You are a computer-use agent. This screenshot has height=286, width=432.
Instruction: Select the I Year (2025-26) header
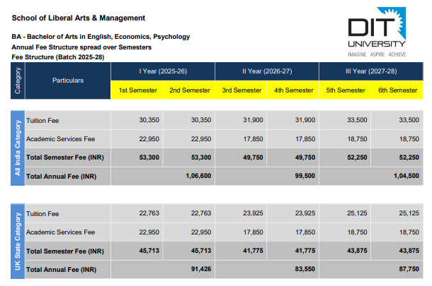(x=163, y=71)
